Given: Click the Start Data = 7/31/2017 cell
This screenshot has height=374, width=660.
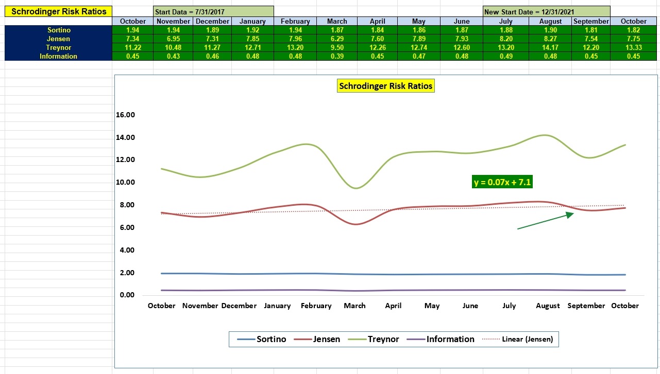Looking at the screenshot, I should point(213,11).
